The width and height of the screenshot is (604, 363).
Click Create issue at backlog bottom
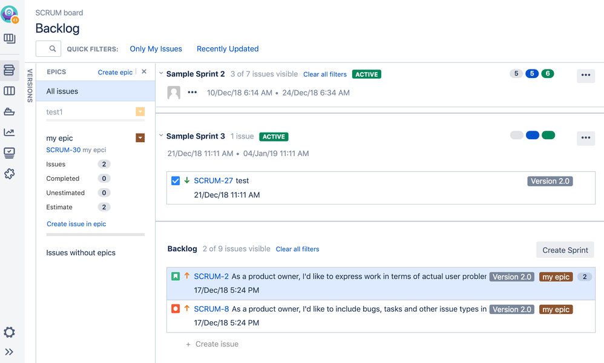point(212,344)
